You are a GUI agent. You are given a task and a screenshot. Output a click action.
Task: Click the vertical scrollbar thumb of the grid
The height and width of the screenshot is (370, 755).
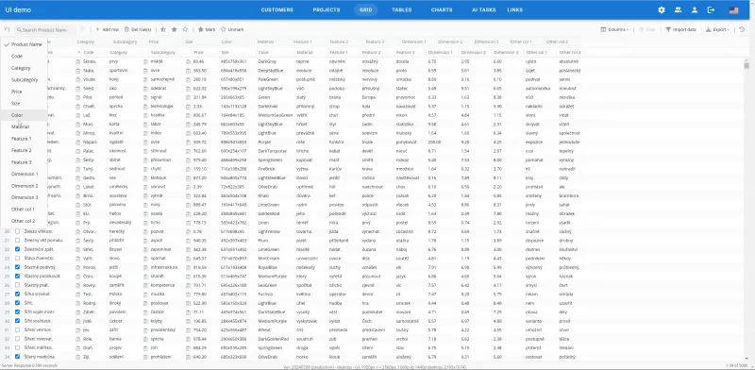point(747,65)
